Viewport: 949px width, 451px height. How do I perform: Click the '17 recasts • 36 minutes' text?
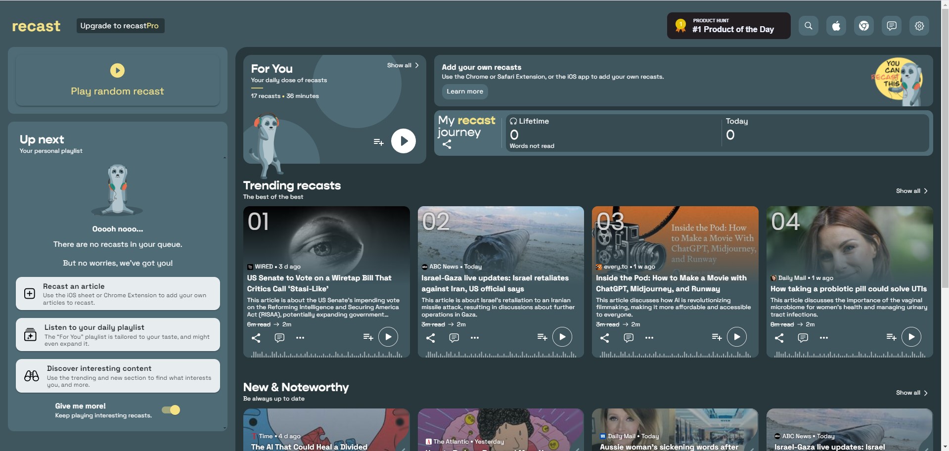tap(285, 96)
